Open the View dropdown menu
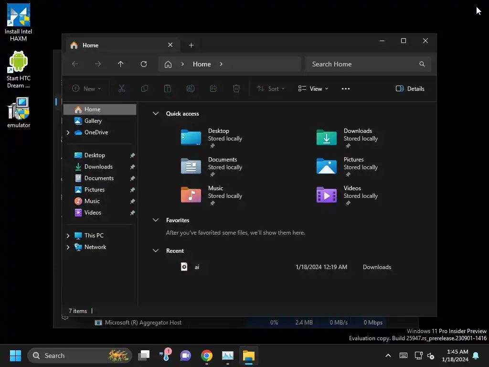This screenshot has height=367, width=489. click(313, 88)
